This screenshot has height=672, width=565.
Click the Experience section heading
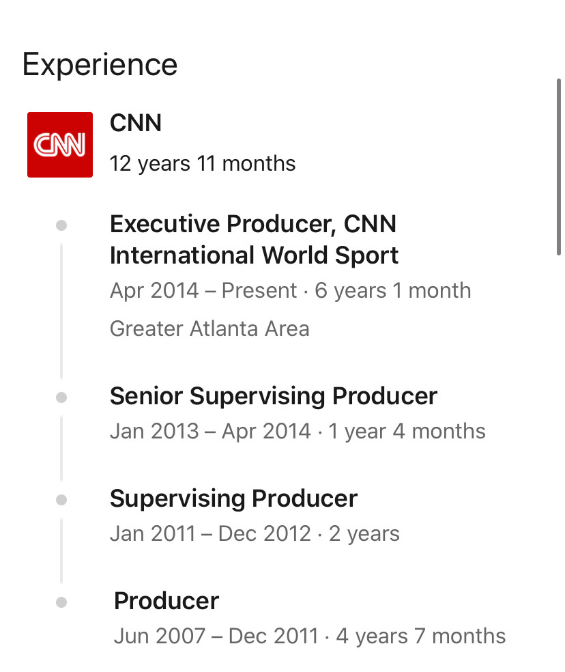coord(100,65)
